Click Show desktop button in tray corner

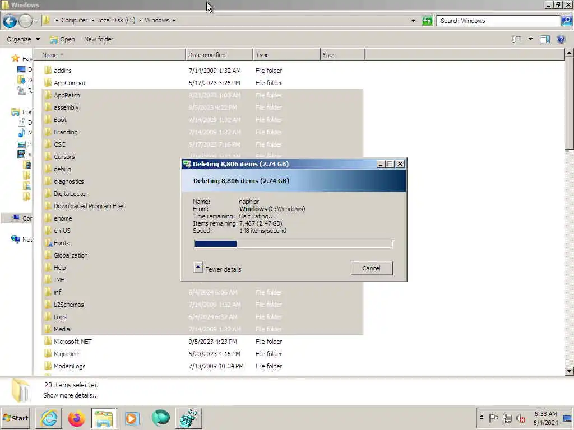(x=568, y=418)
